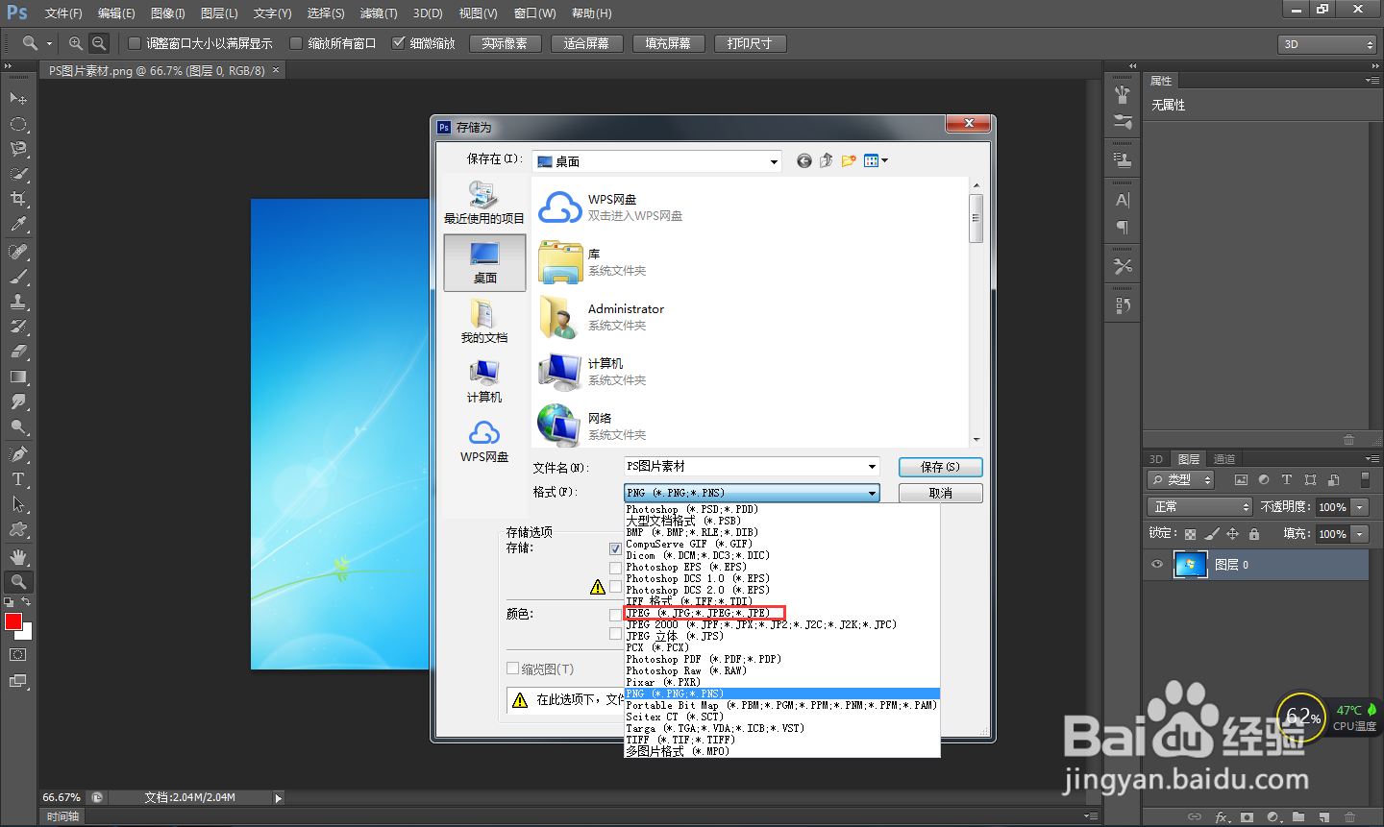Open layer 类型 filter dropdown
The width and height of the screenshot is (1384, 827).
click(x=1181, y=479)
